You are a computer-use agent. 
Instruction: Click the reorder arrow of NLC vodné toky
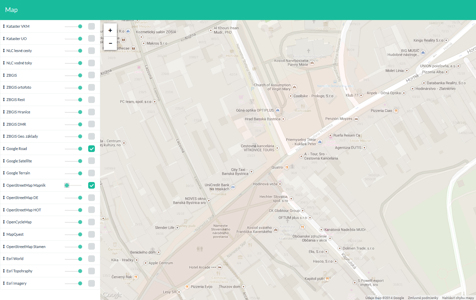coord(4,63)
